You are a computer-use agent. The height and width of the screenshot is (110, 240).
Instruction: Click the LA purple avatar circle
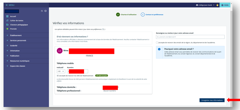pyautogui.click(x=59, y=51)
